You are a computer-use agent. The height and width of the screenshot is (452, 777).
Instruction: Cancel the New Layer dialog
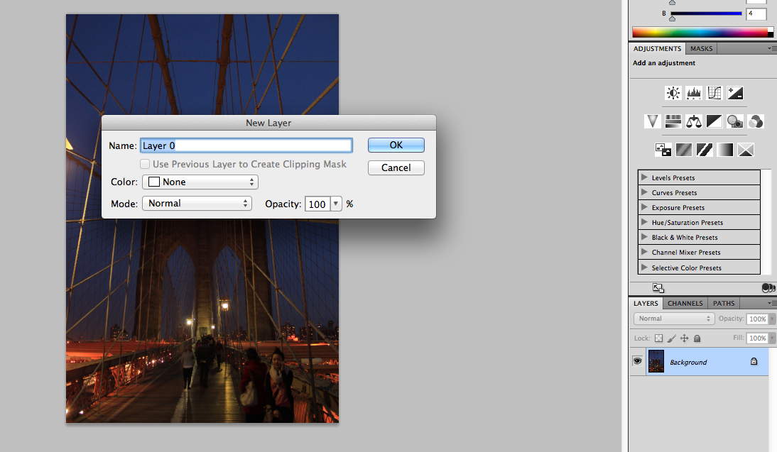coord(396,167)
